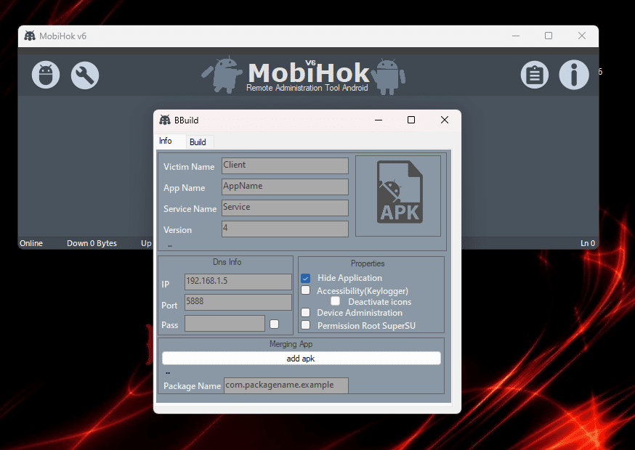Close the BBuild dialog
Image resolution: width=635 pixels, height=450 pixels.
[x=444, y=120]
